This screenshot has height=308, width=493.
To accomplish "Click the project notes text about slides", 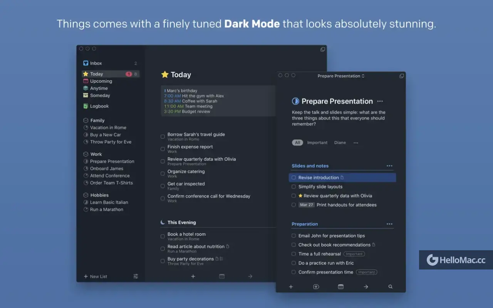I will coord(339,118).
